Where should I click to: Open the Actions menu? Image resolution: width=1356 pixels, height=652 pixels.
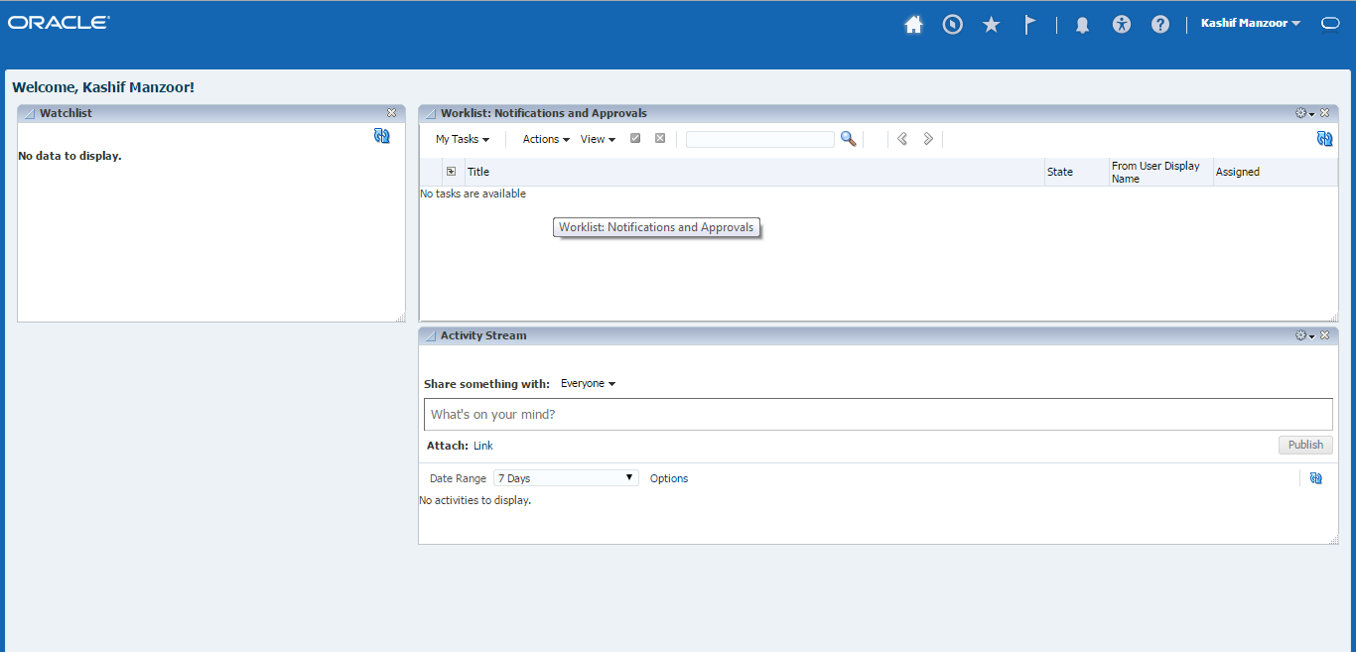(546, 139)
